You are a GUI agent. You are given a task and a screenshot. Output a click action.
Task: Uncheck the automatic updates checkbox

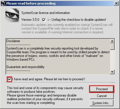coord(44,20)
